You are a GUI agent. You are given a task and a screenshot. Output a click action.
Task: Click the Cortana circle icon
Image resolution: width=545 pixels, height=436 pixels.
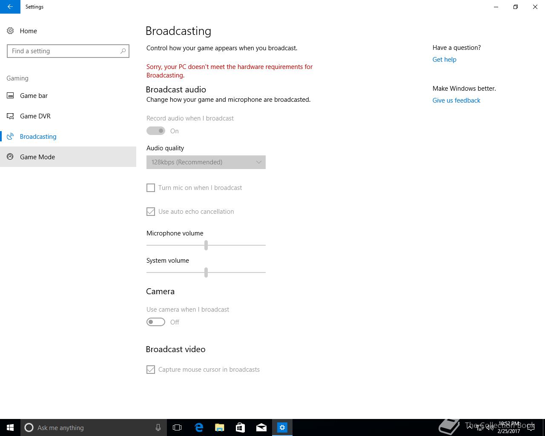29,427
